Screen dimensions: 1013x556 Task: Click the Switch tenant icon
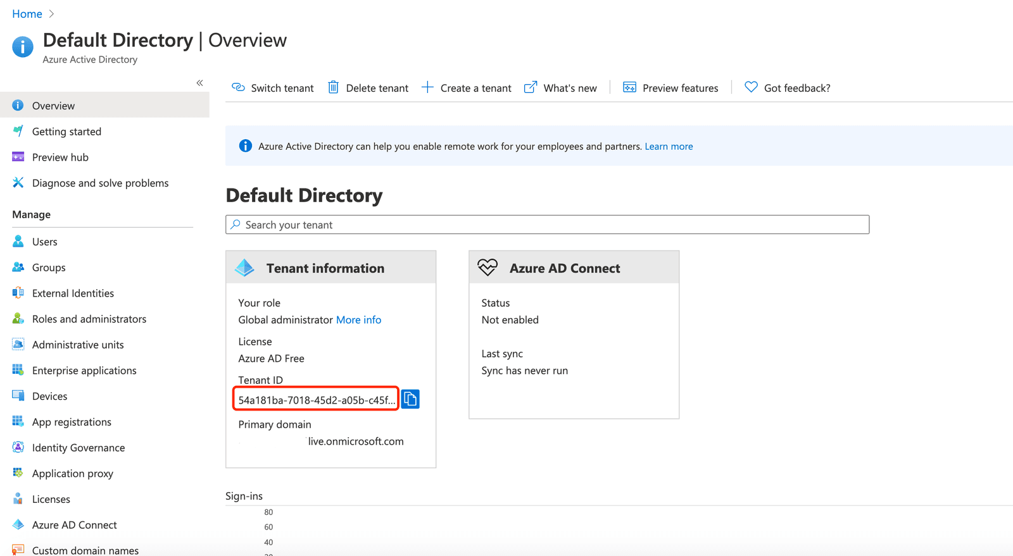coord(238,87)
